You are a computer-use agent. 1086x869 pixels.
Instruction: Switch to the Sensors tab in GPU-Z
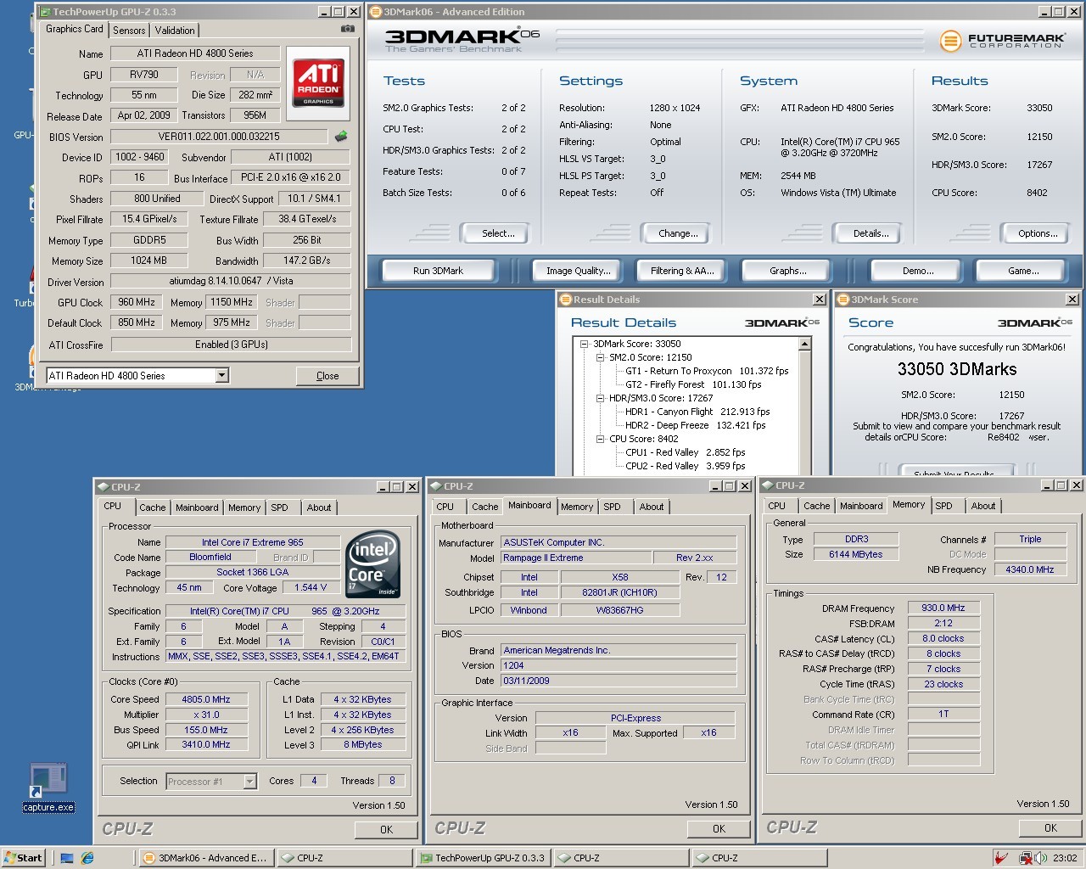pos(129,31)
